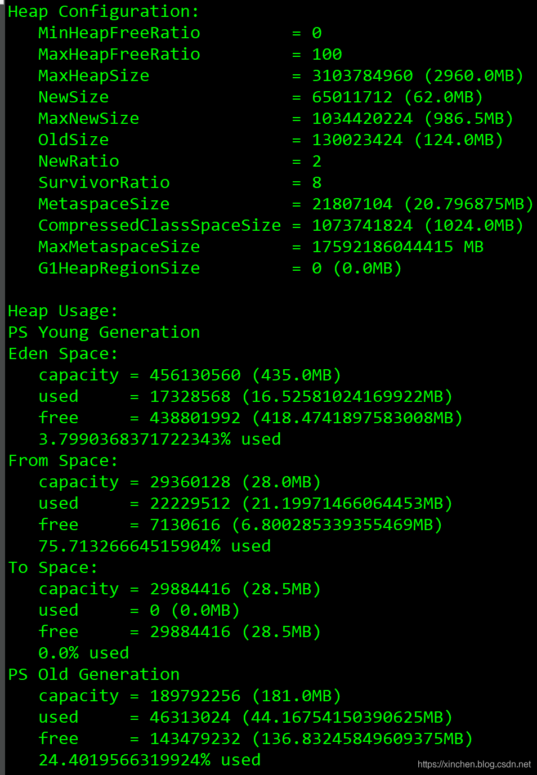537x775 pixels.
Task: Click the From Space header
Action: pos(63,461)
